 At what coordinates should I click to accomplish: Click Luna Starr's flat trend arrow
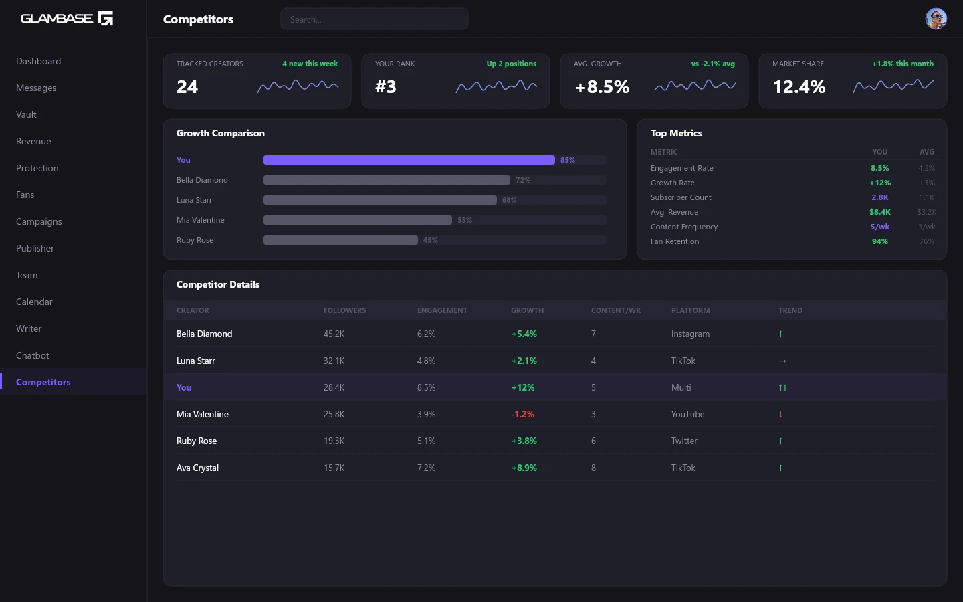click(782, 361)
